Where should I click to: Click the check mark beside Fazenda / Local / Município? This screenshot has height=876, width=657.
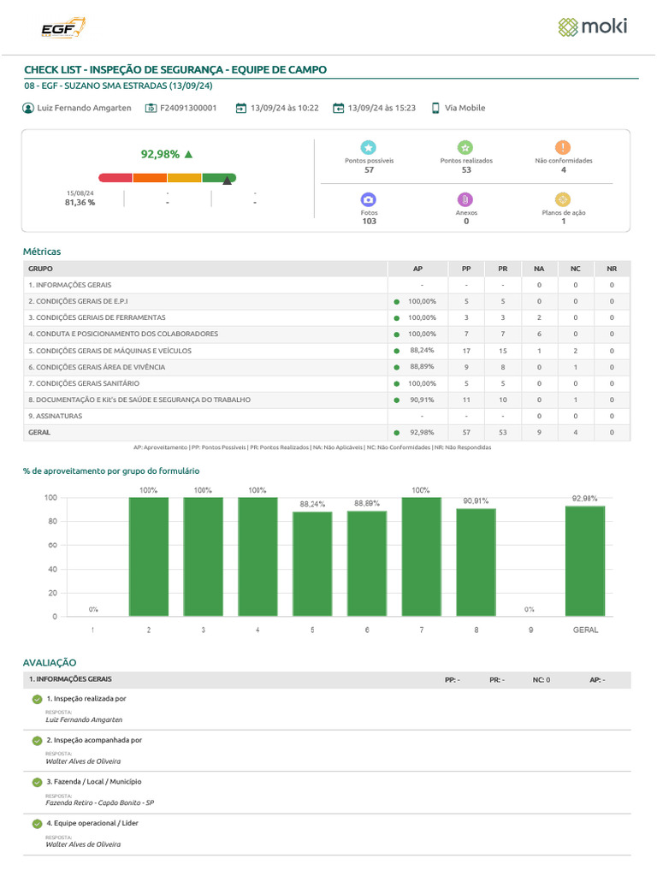37,782
